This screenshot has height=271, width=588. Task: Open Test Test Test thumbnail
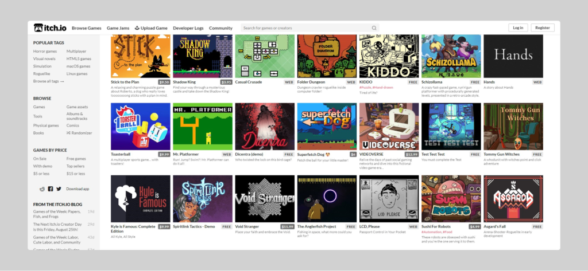click(x=451, y=127)
